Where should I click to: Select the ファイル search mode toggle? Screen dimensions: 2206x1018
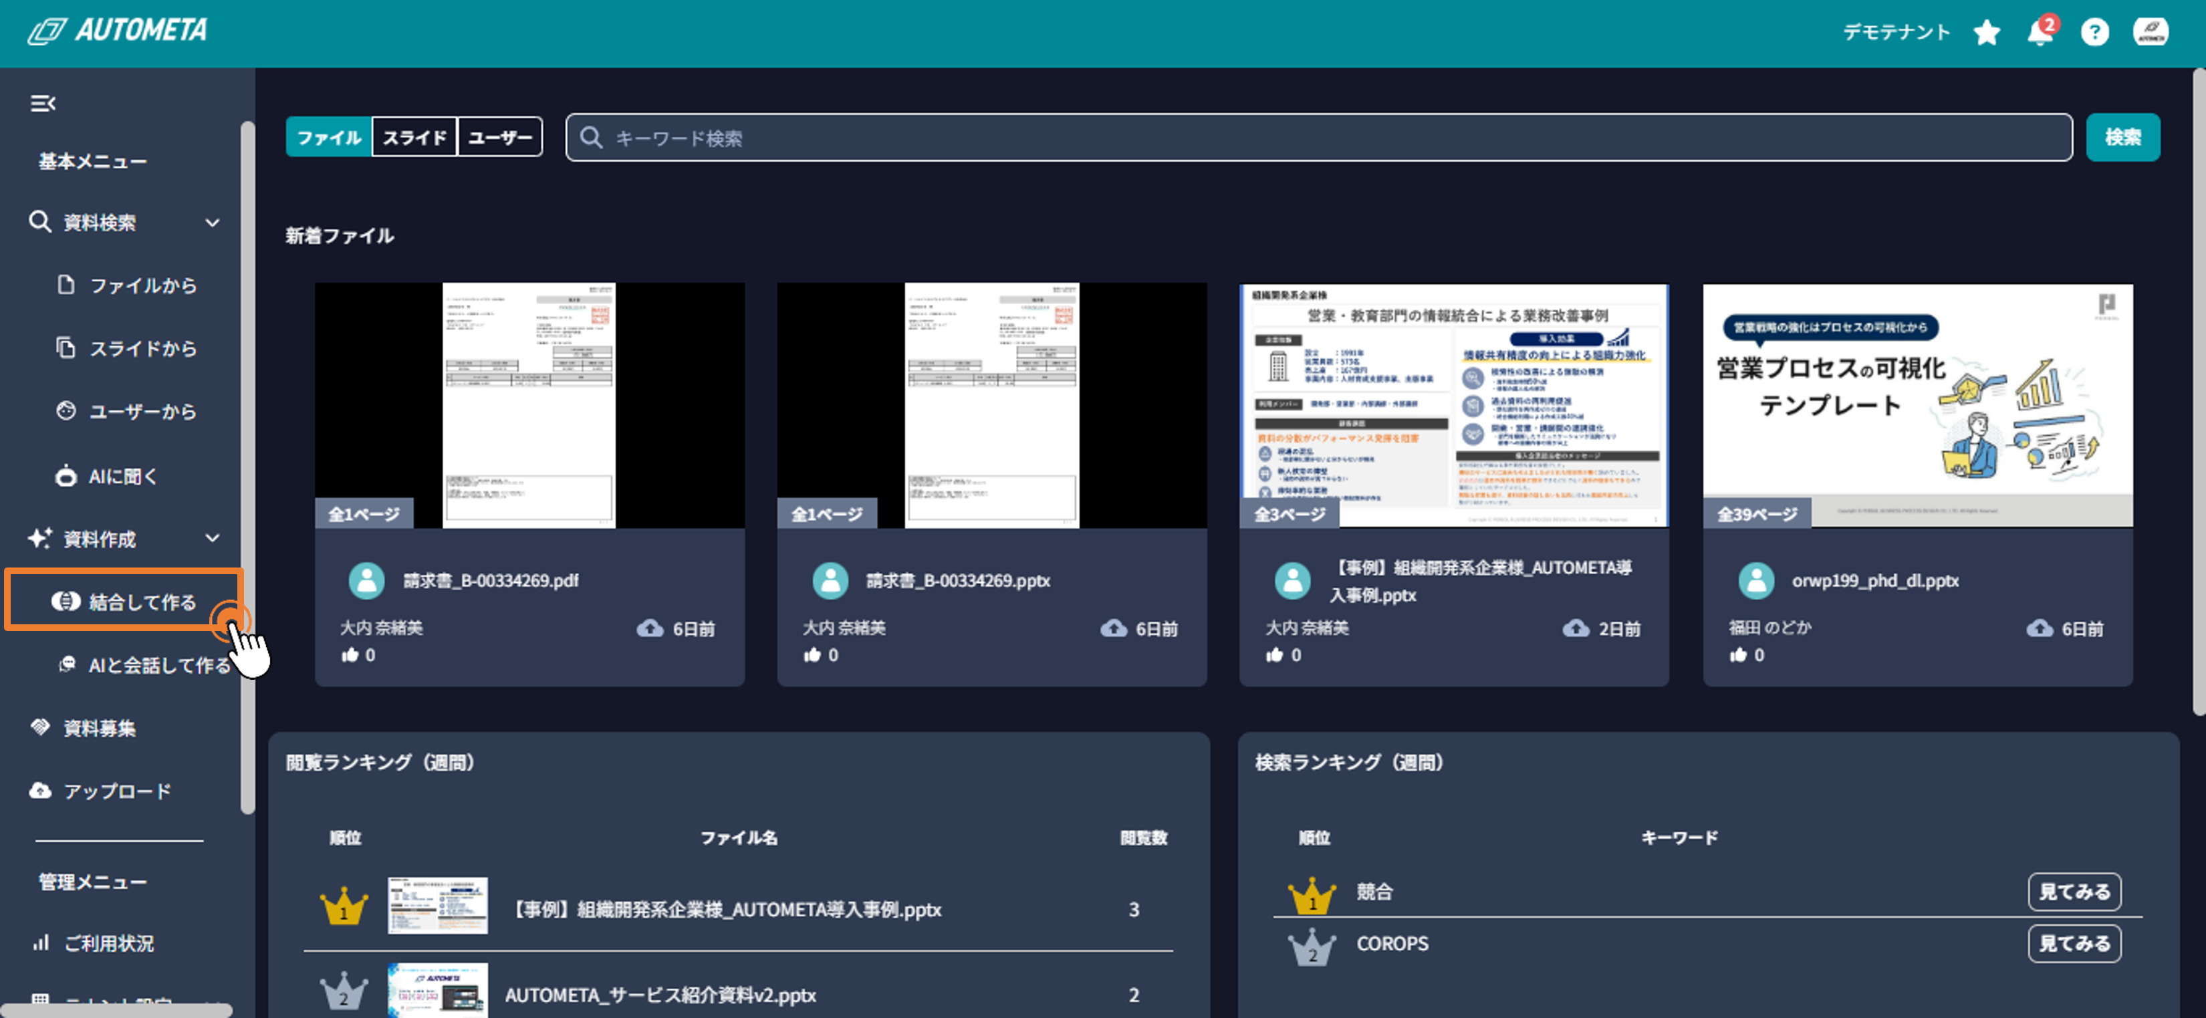[x=329, y=138]
